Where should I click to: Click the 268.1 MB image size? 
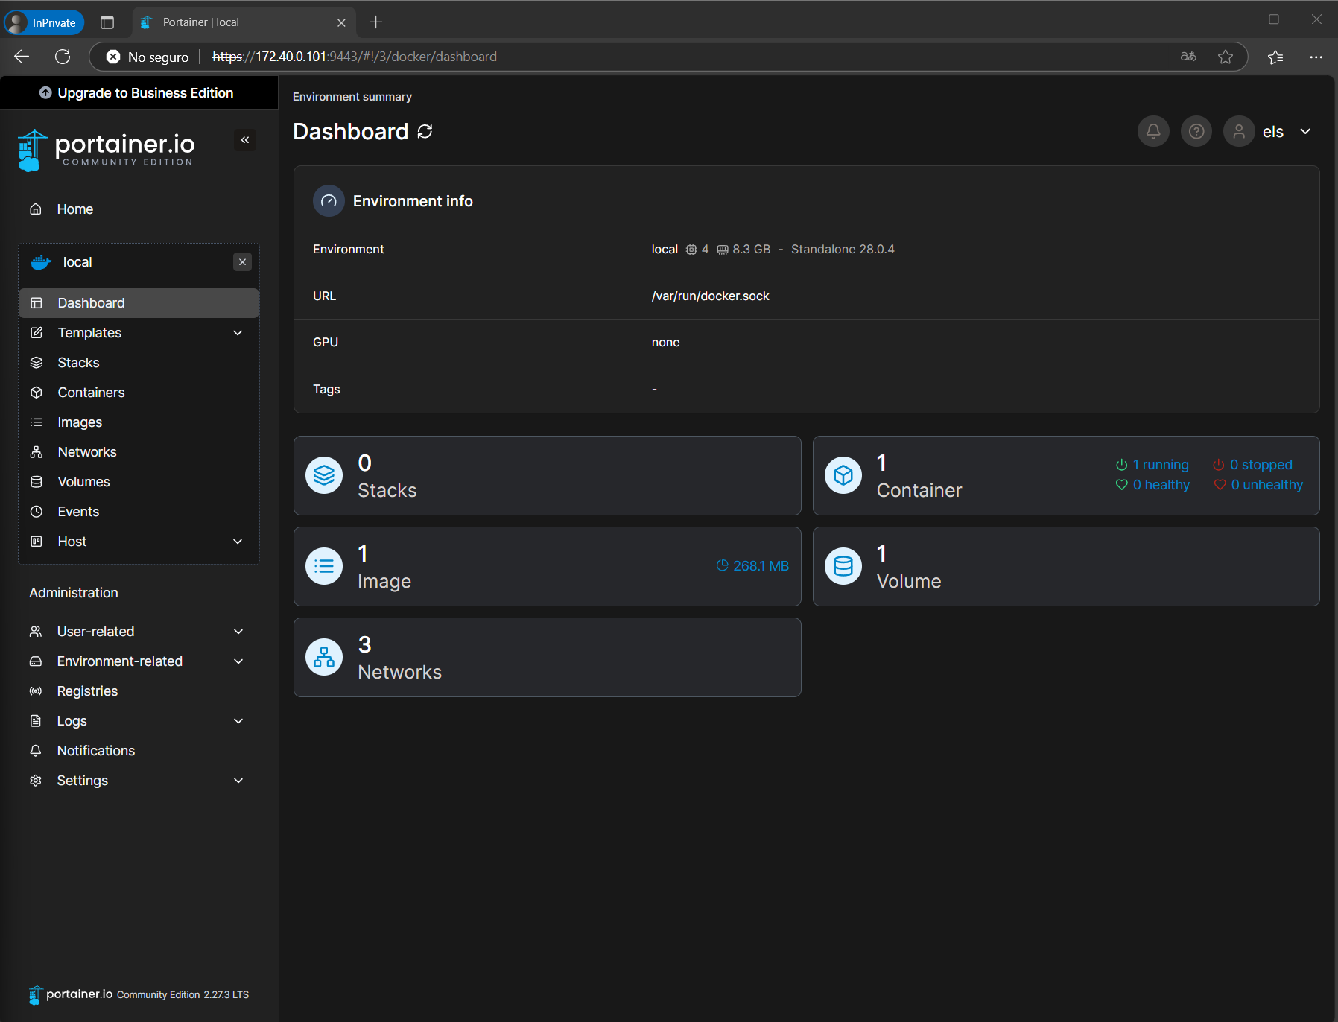click(752, 566)
